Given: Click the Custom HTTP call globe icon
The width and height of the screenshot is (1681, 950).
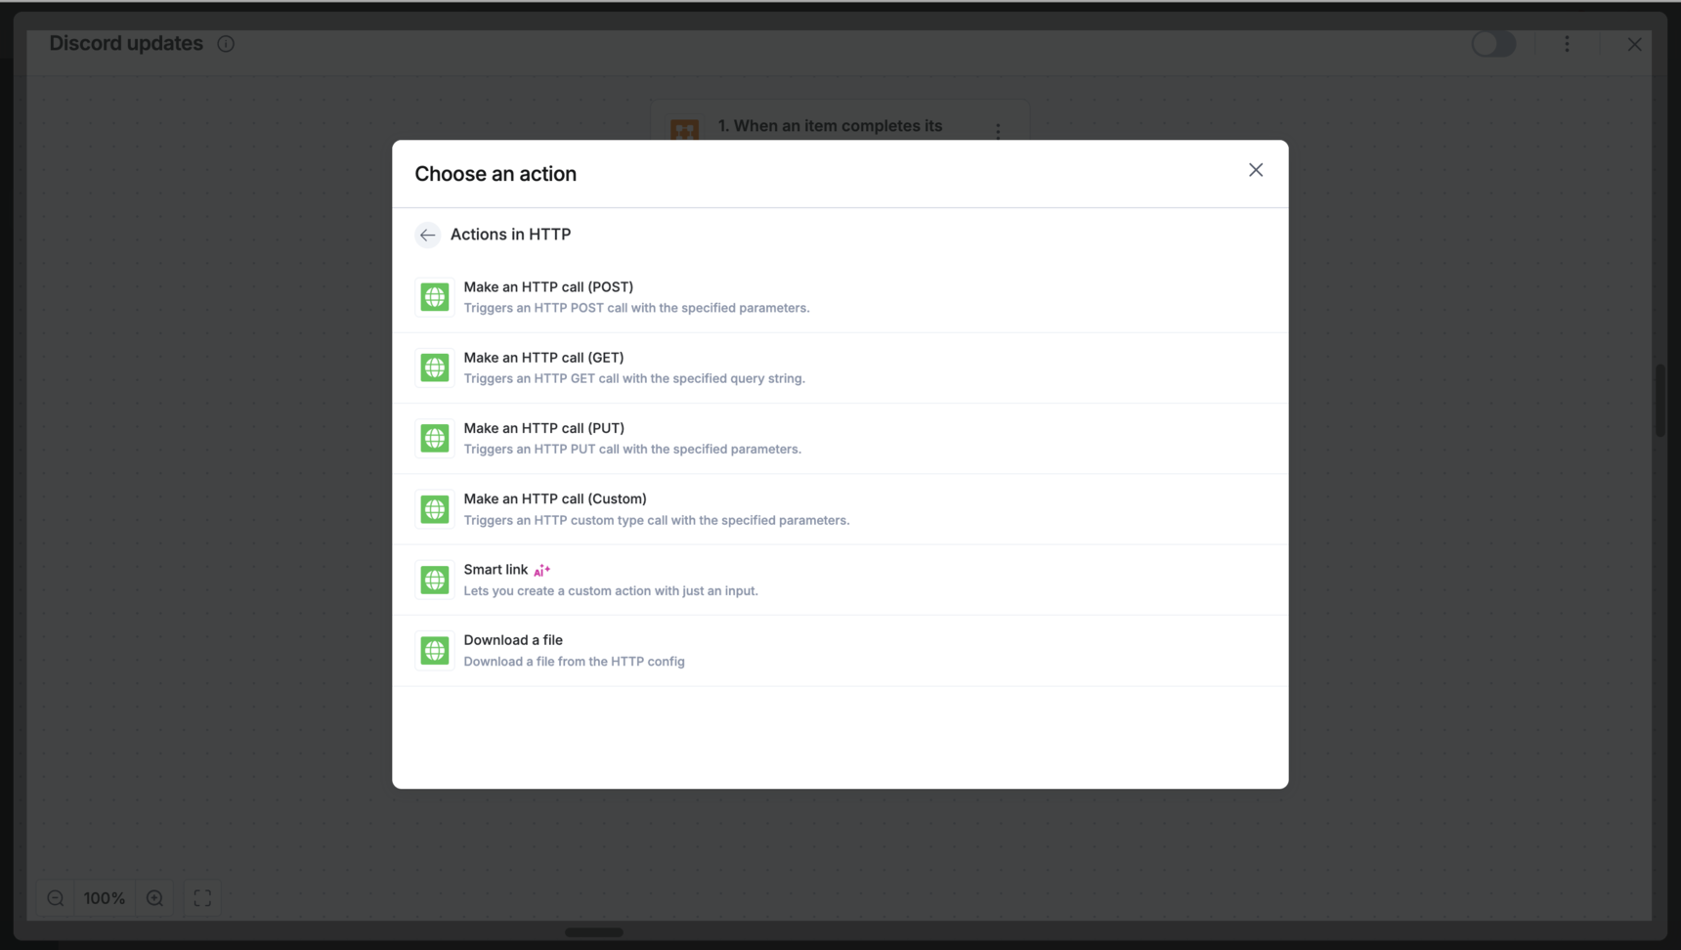Looking at the screenshot, I should pos(435,509).
